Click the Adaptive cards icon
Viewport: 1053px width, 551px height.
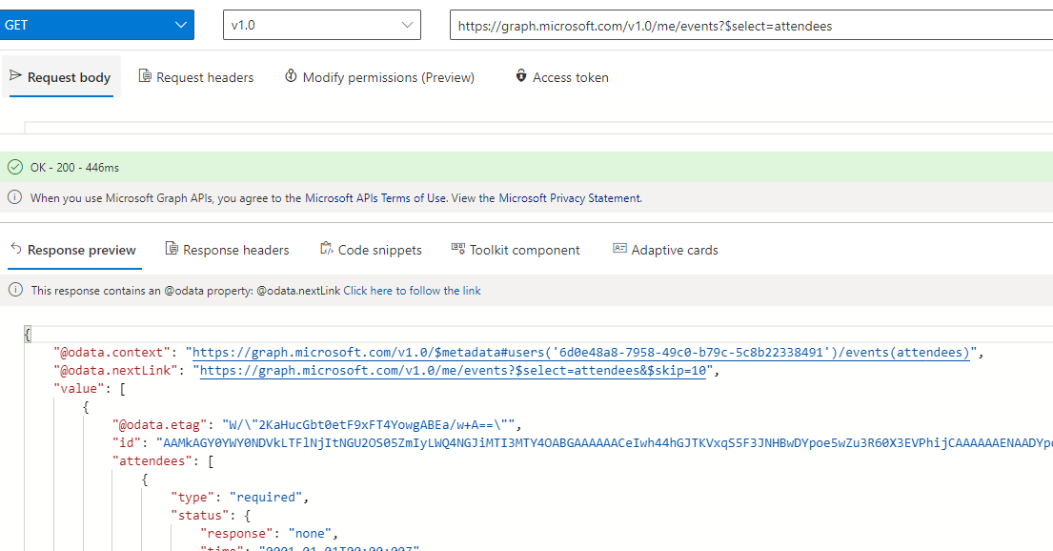[619, 249]
